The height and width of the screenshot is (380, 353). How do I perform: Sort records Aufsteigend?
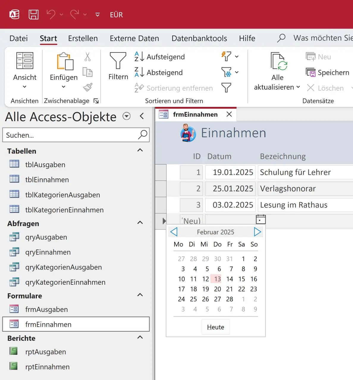coord(160,57)
